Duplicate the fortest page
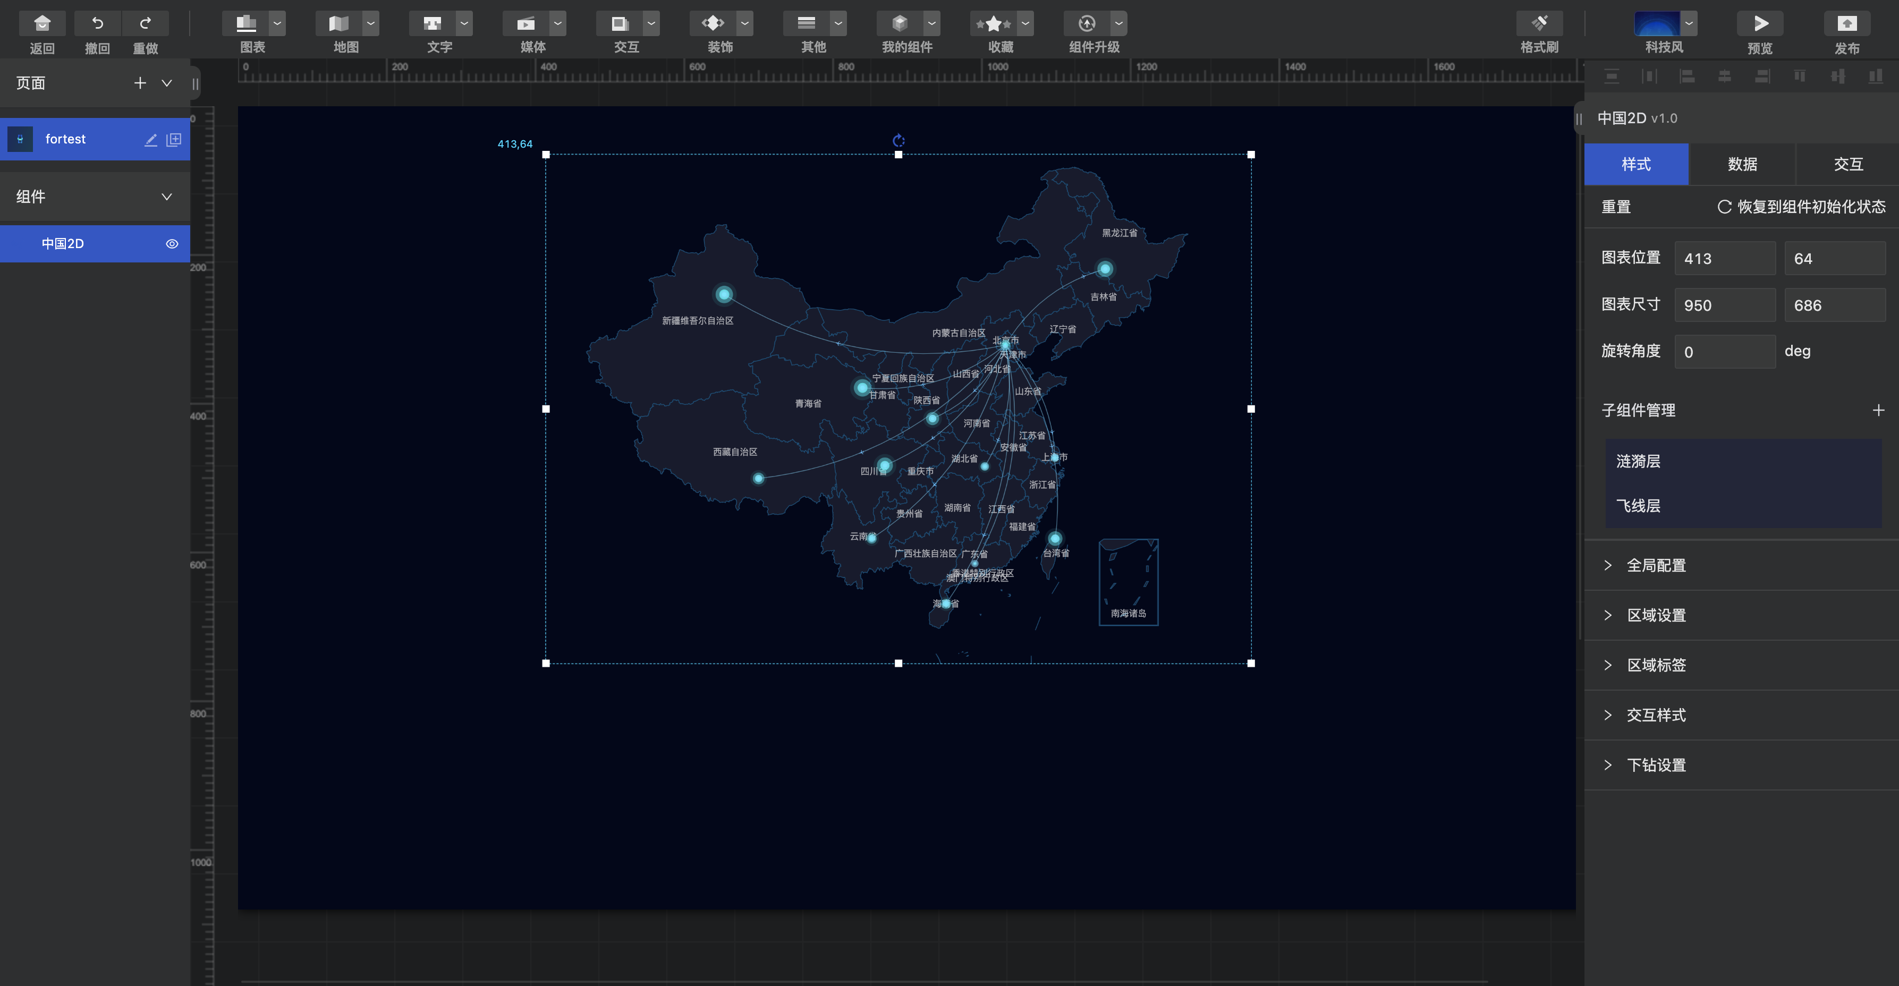1899x986 pixels. point(174,139)
